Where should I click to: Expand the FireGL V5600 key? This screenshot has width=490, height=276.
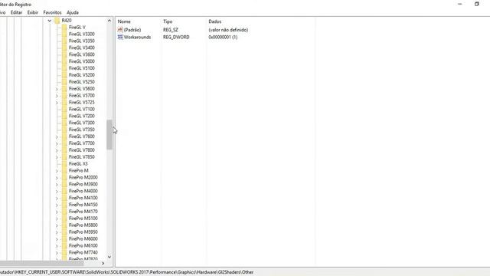(57, 89)
